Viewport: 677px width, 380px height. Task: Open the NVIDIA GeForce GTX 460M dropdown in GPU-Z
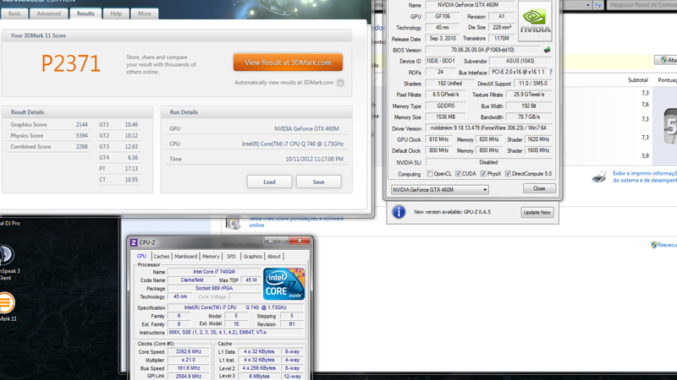coord(439,189)
